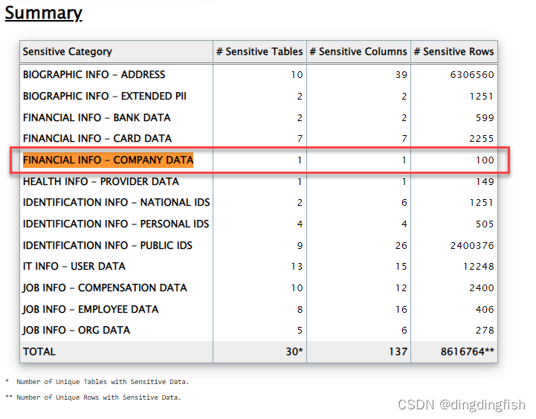Select total columns value 137
Viewport: 536px width, 419px height.
[x=398, y=351]
